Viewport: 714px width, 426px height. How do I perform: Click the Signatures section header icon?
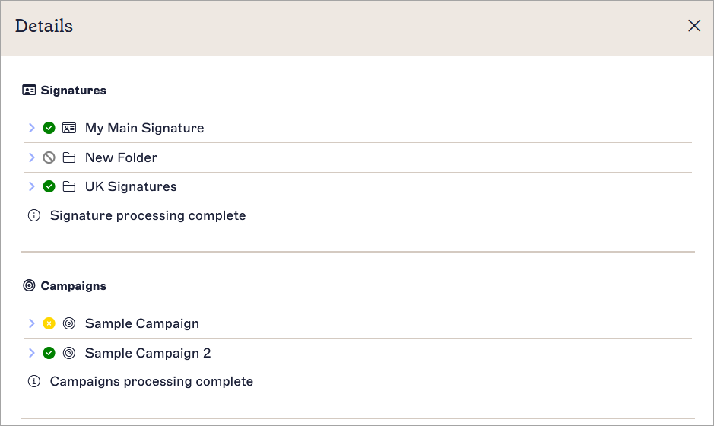point(29,91)
